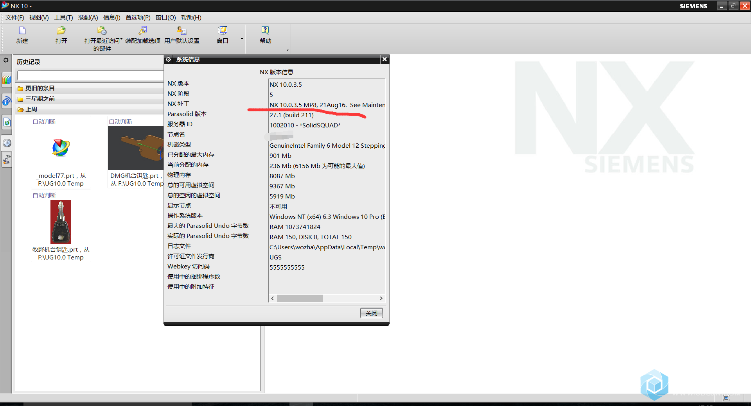Click the history search input field
Viewport: 751px width, 406px height.
90,75
